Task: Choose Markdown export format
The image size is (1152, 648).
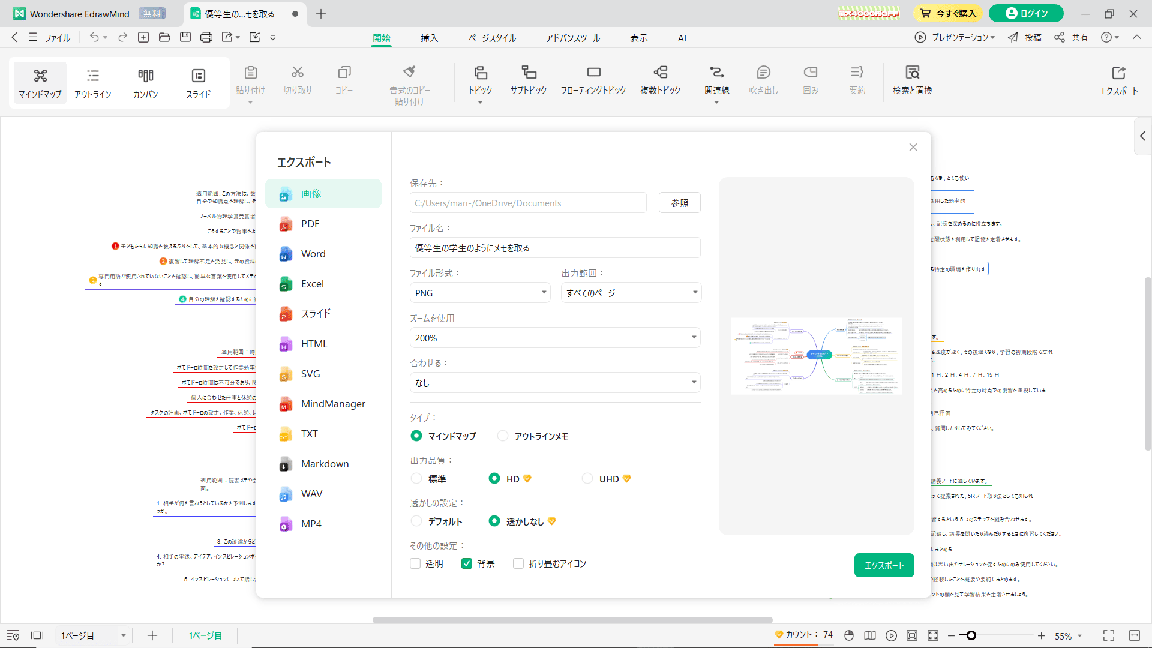Action: tap(323, 464)
